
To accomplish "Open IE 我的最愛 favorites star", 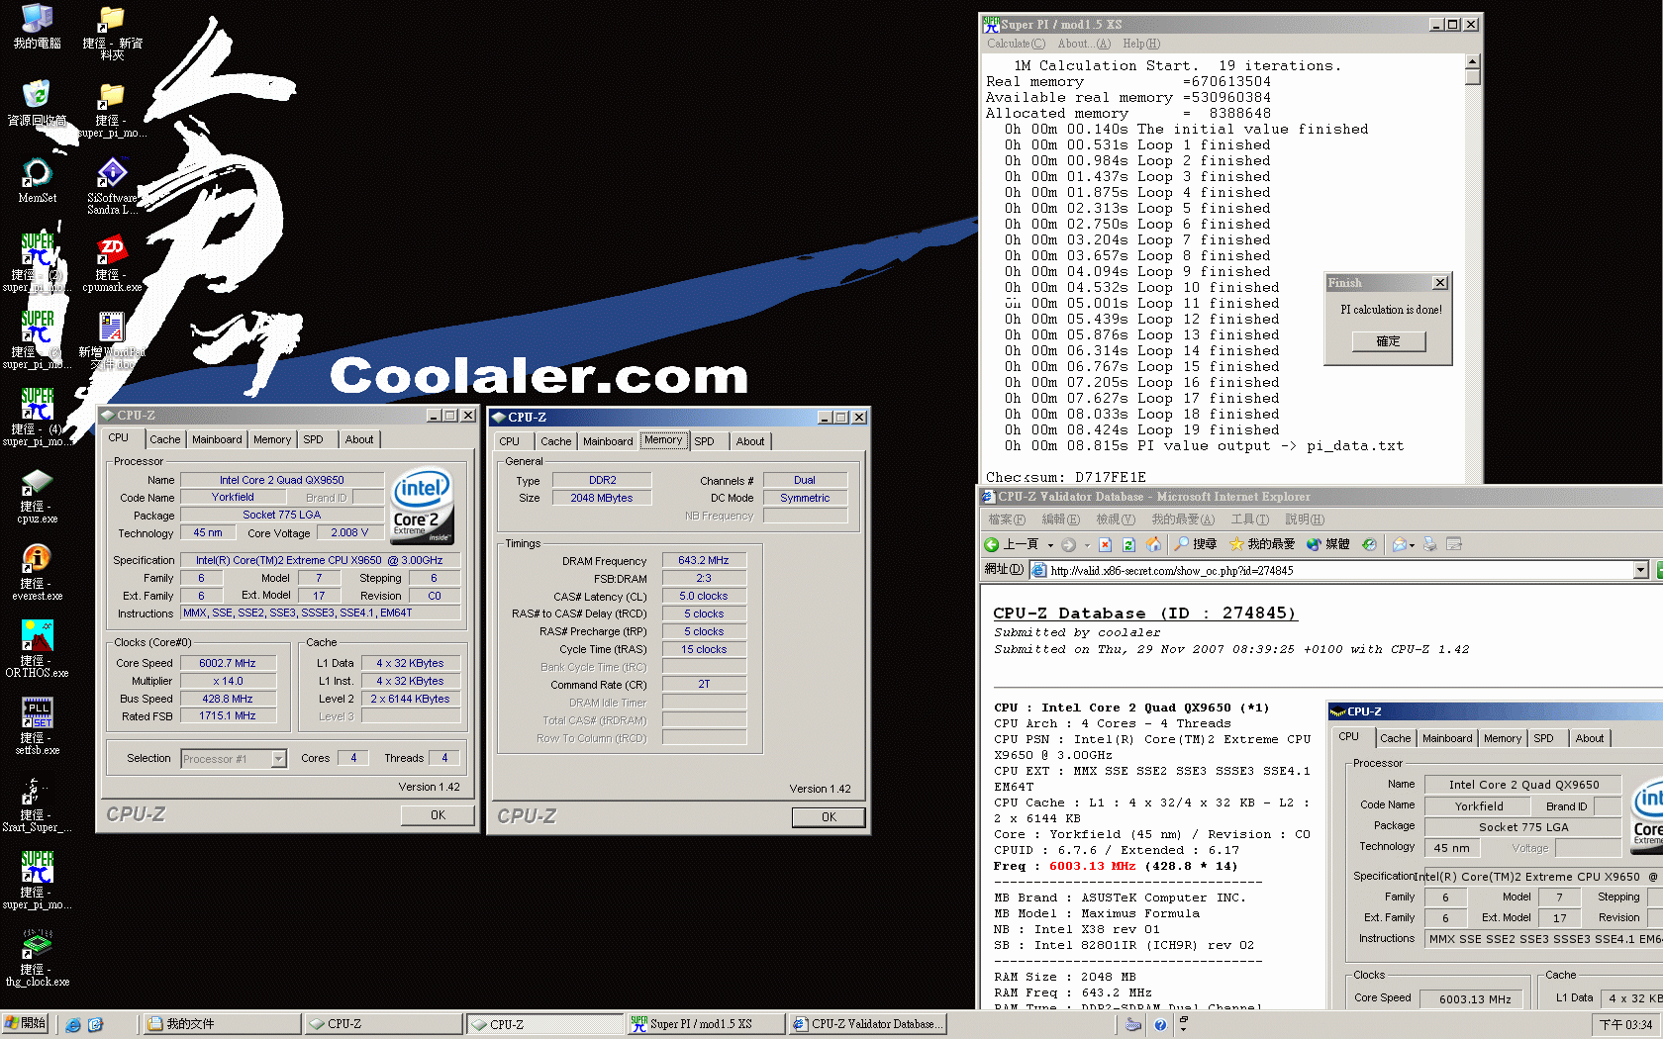I will 1262,544.
